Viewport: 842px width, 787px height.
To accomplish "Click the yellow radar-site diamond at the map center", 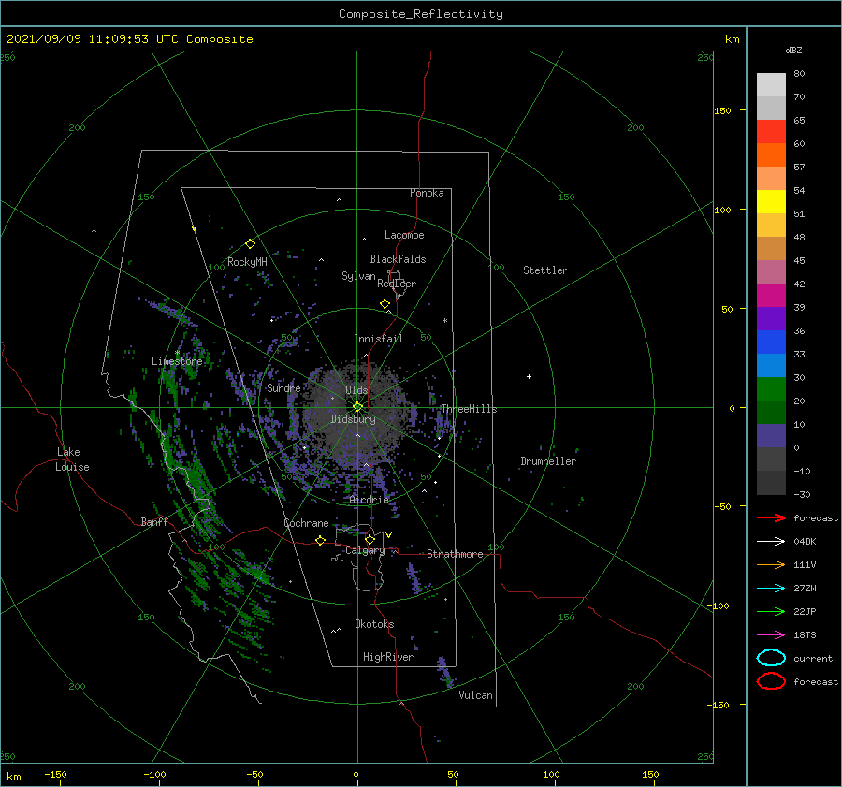I will point(357,407).
